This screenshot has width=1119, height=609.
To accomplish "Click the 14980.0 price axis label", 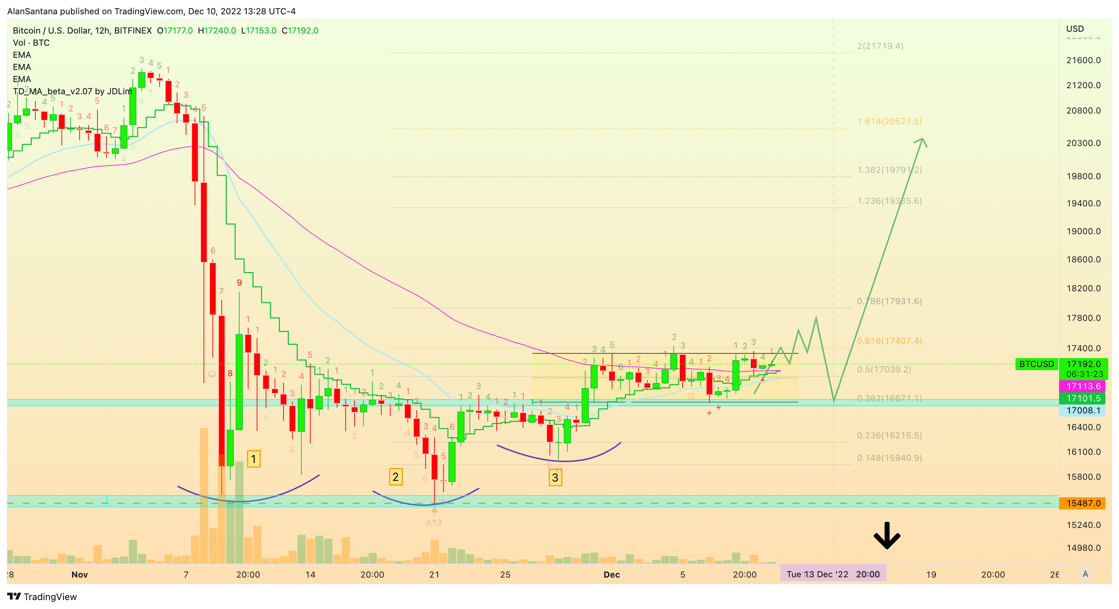I will pos(1083,548).
